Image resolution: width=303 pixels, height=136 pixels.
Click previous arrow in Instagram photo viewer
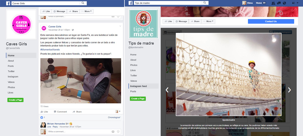click(167, 90)
